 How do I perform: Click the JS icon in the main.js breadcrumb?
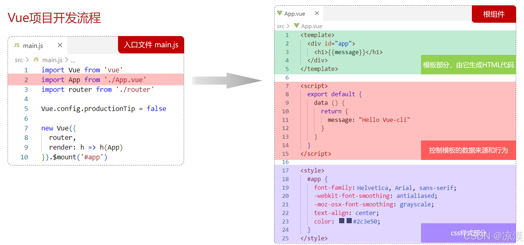tap(36, 60)
